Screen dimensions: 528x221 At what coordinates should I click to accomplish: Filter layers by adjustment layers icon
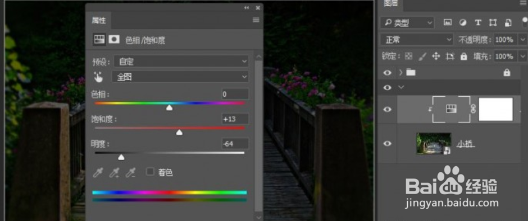(x=463, y=22)
